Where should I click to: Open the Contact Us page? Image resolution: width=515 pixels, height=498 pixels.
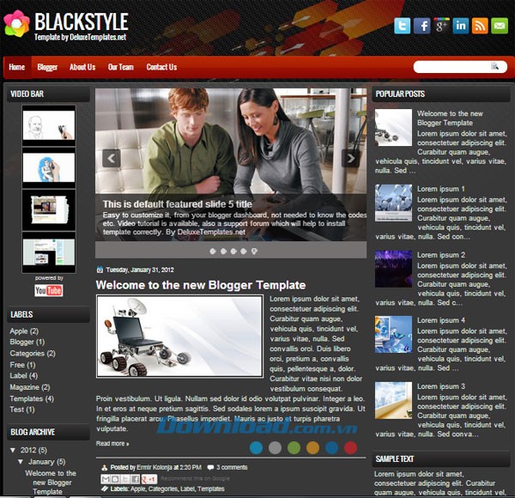(x=161, y=67)
